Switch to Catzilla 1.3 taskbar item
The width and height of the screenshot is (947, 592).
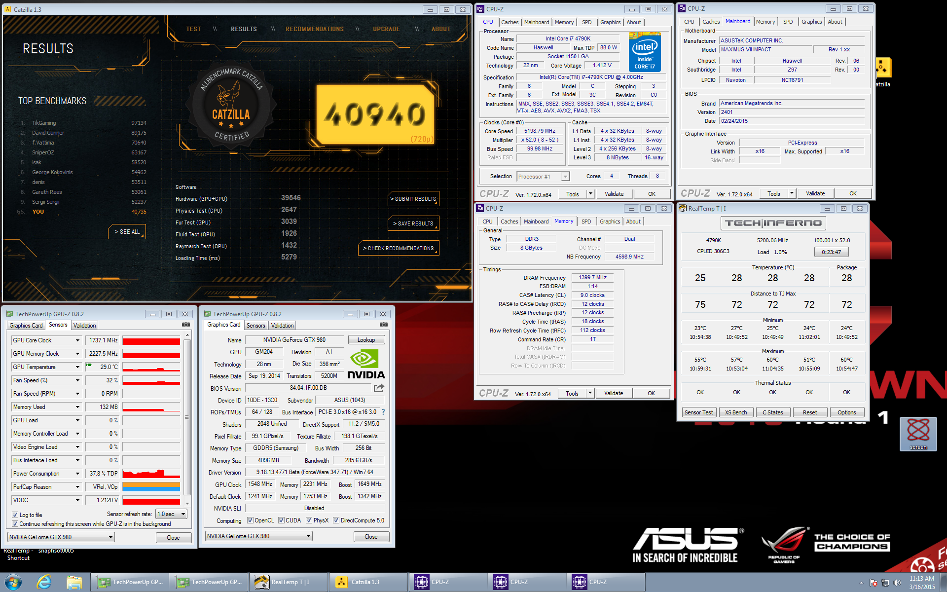tap(368, 582)
